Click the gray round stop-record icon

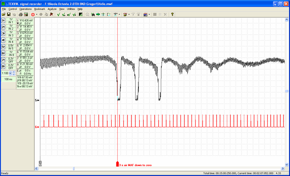coord(41,14)
